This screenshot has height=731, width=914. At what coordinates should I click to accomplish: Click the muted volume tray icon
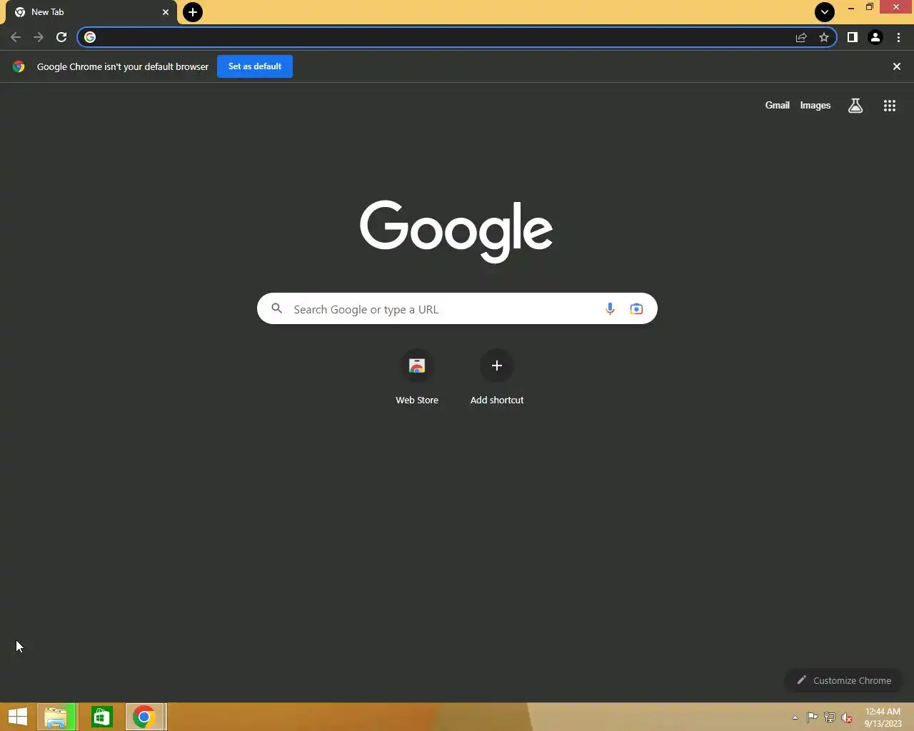(847, 717)
